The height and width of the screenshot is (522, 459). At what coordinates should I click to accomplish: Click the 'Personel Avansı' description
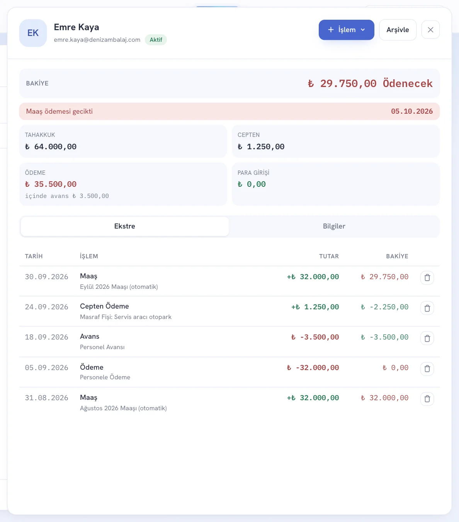tap(102, 347)
